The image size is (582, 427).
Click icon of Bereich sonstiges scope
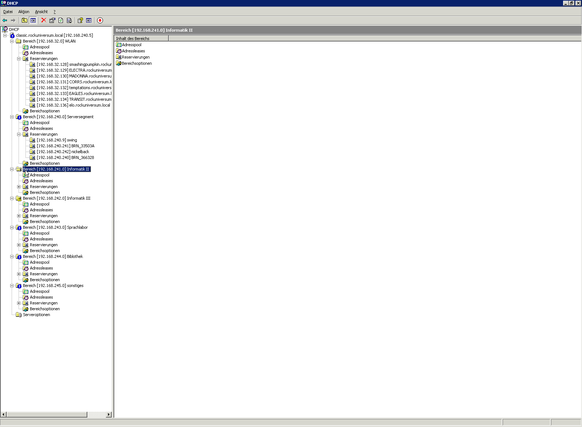(x=19, y=286)
